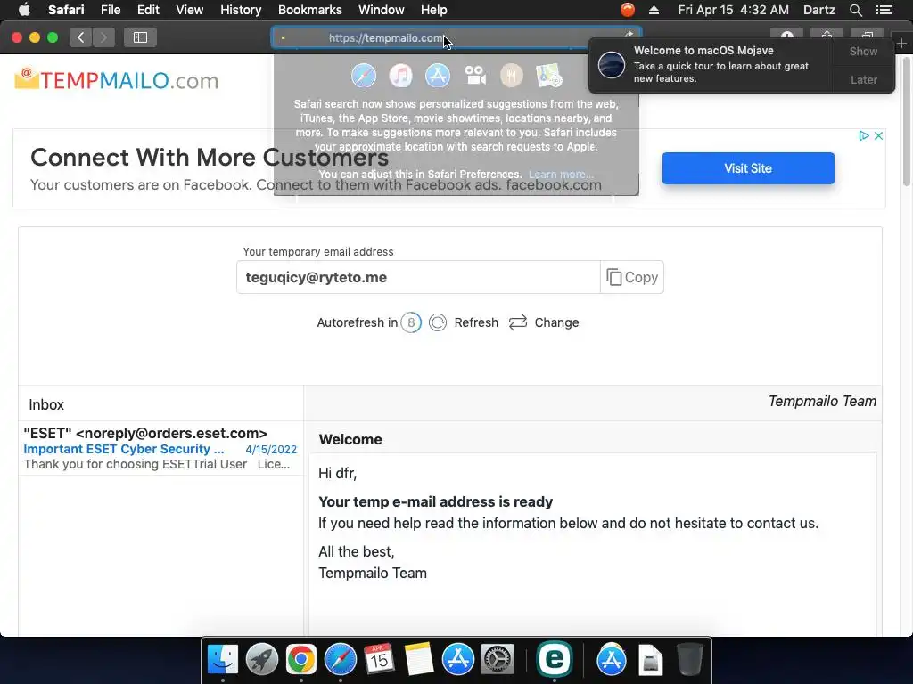The image size is (913, 684).
Task: Click the Safari compass suggestion icon
Action: pos(364,76)
